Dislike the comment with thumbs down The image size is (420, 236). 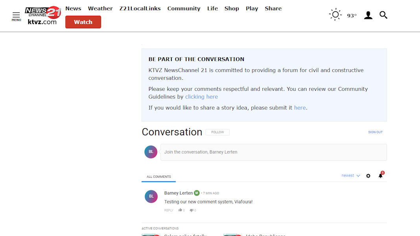click(192, 210)
